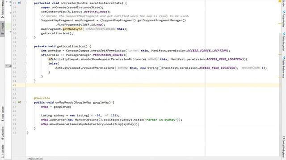Screen dimensions: 286x160
Task: Collapse the permiso if-block fold on line 35
Action: click(x=25, y=55)
